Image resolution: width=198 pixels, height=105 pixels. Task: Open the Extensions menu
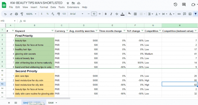tap(73, 7)
